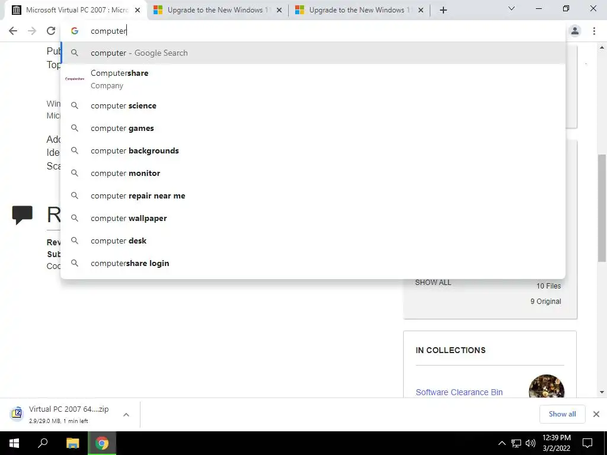
Task: Pick the 'computer science' suggestion
Action: 313,105
